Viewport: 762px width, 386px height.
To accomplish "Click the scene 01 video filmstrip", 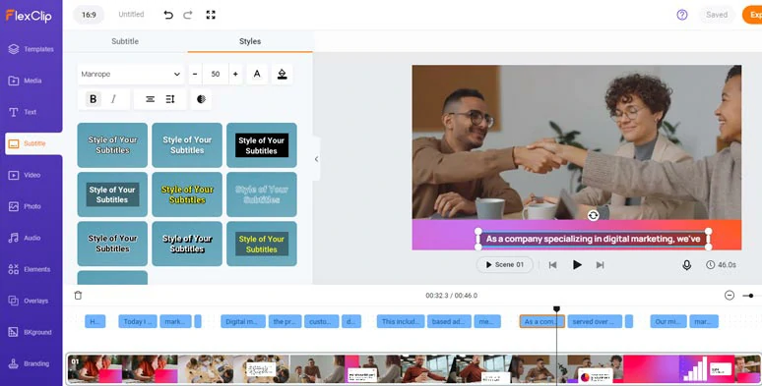I will coord(414,369).
